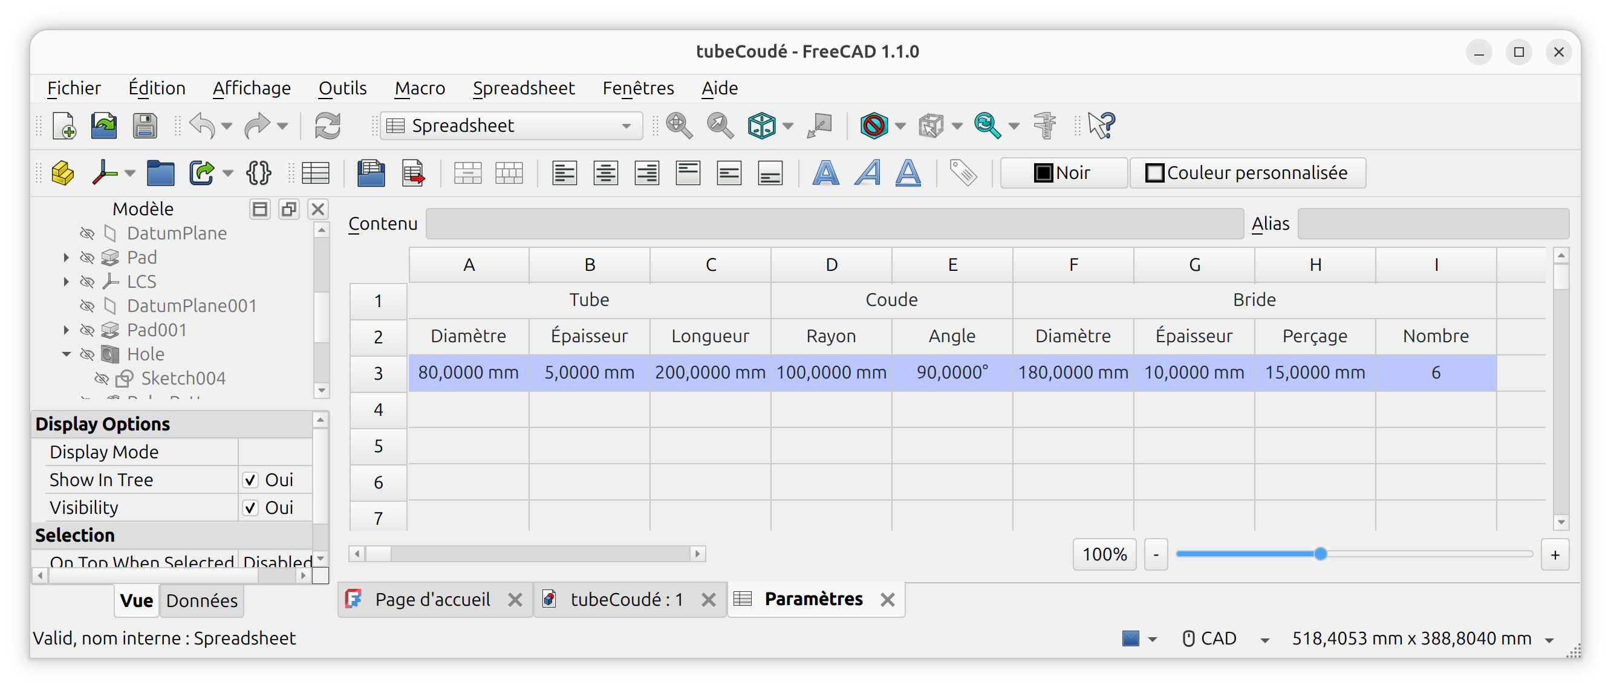Fit all content zoom icon
The width and height of the screenshot is (1611, 688).
click(x=679, y=126)
